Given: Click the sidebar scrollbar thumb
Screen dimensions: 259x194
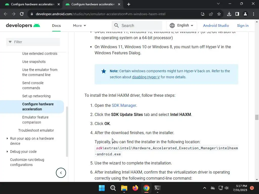Looking at the screenshot, I should pos(67,132).
